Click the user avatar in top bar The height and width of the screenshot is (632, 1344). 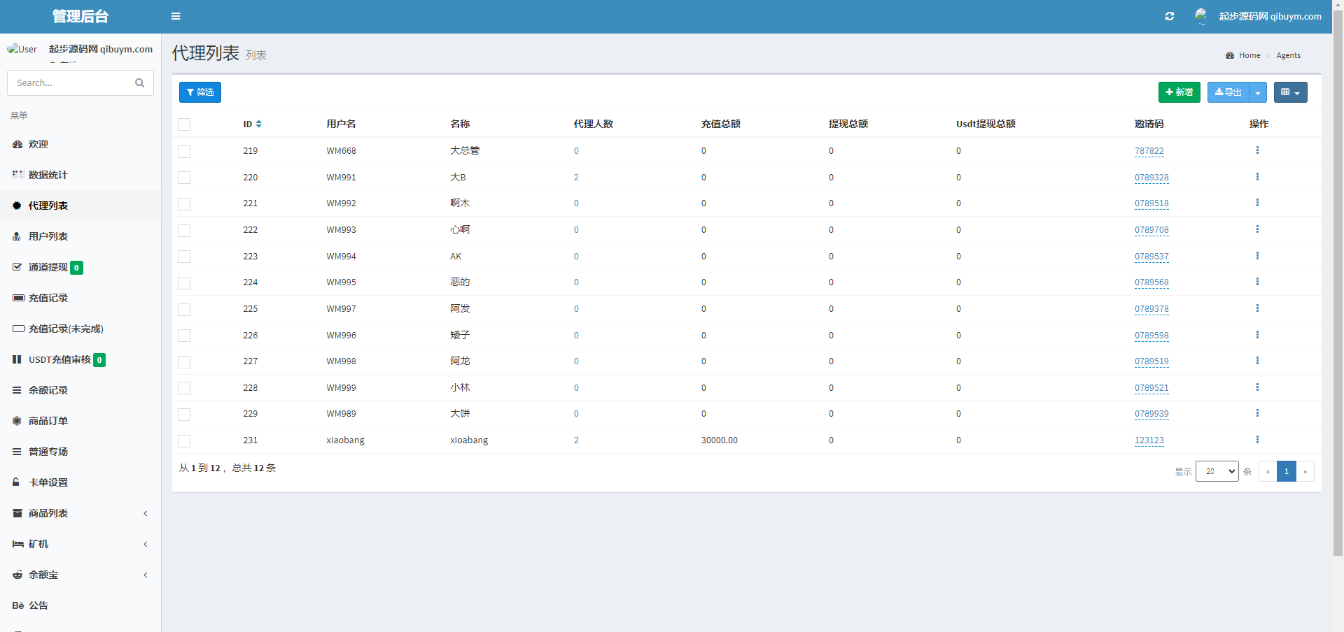[1201, 15]
